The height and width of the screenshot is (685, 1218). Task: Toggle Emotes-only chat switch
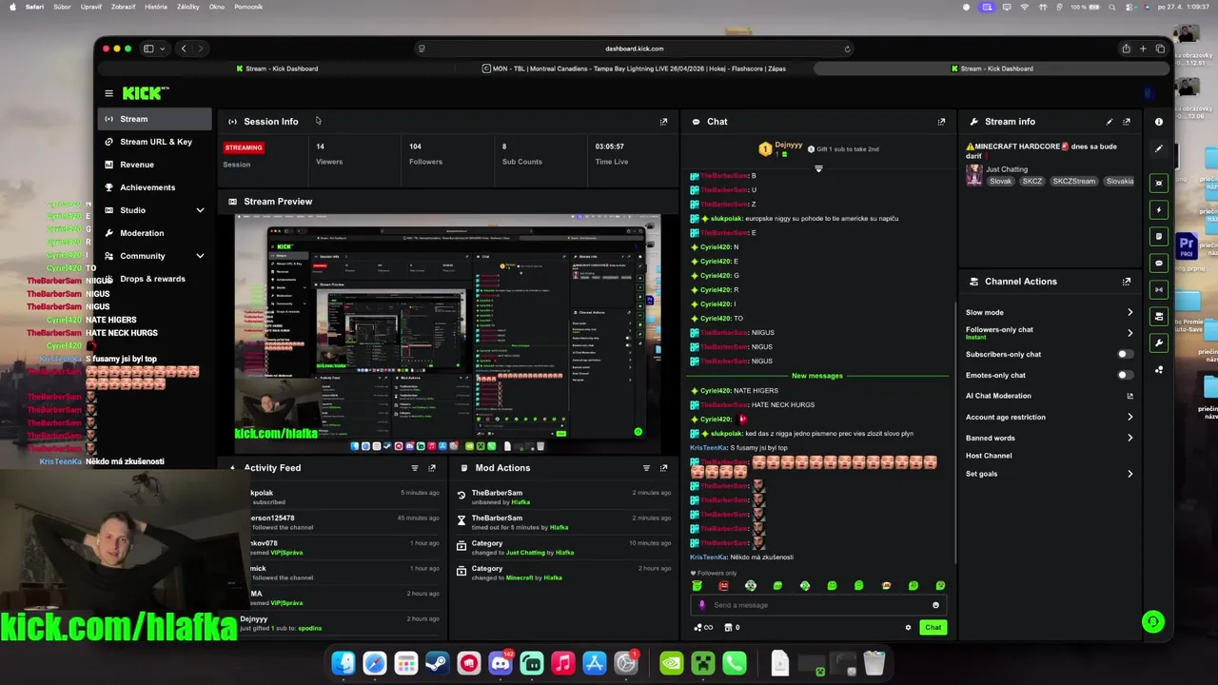pos(1124,375)
